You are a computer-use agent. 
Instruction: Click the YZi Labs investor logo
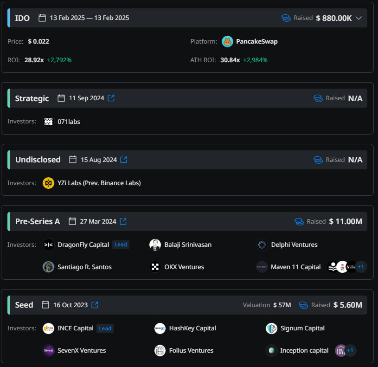point(49,183)
